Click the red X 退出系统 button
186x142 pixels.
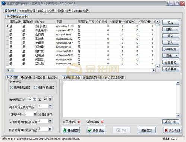tap(172, 130)
